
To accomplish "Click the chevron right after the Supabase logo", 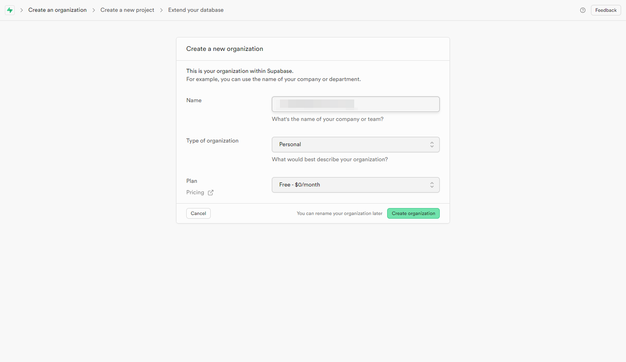I will pos(22,10).
